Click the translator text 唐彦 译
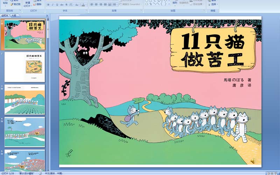 click(242, 85)
